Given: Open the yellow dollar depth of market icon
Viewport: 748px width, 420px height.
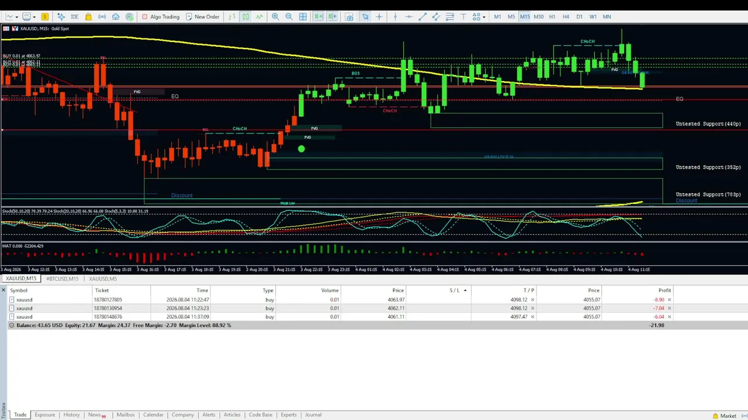Looking at the screenshot, I should pyautogui.click(x=44, y=16).
